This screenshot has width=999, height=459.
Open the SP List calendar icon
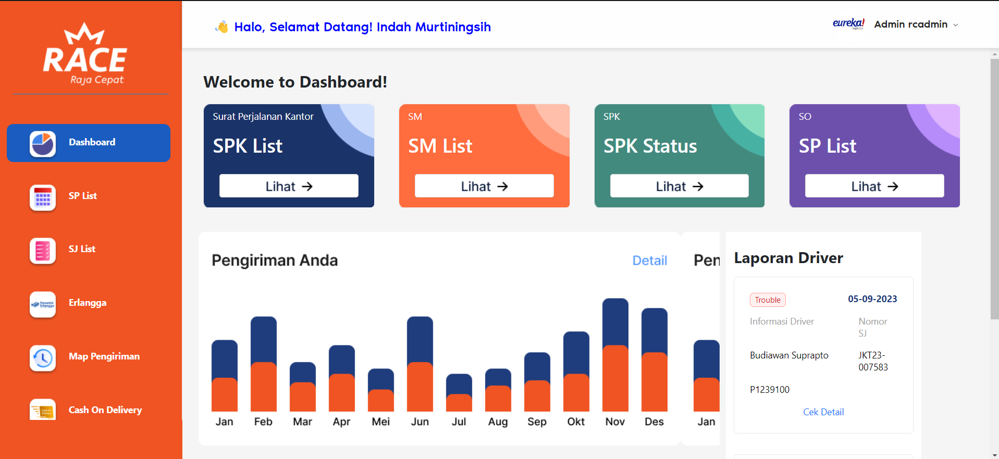43,197
